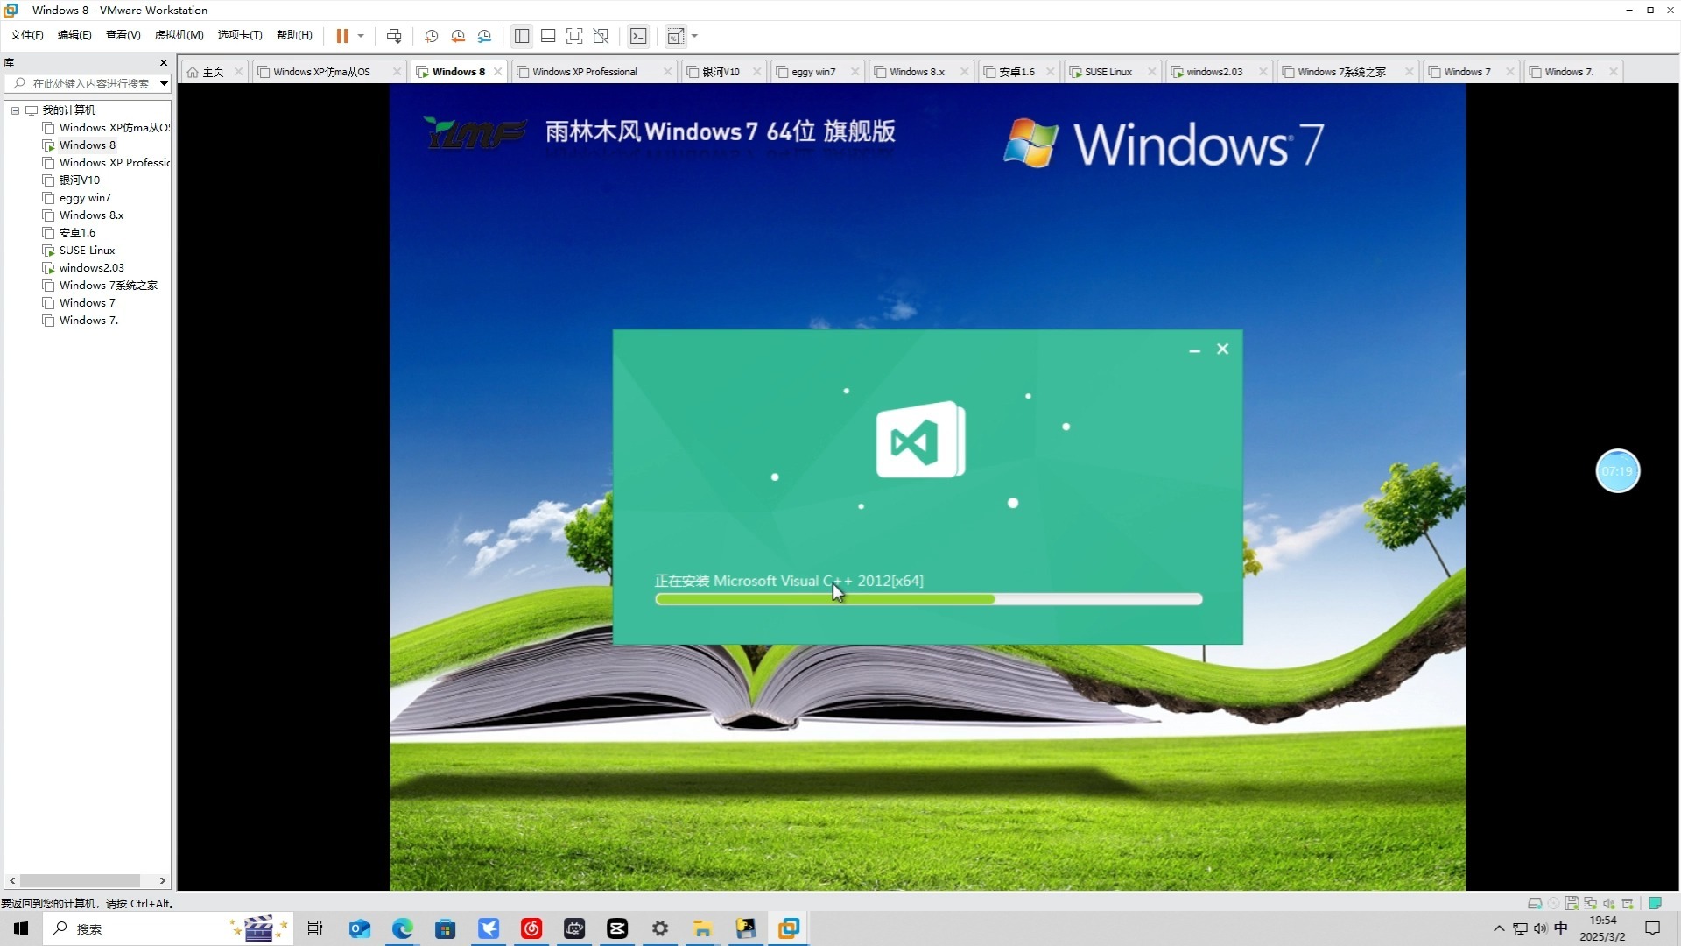Viewport: 1681px width, 946px height.
Task: Suspend the virtual machine
Action: coord(341,36)
